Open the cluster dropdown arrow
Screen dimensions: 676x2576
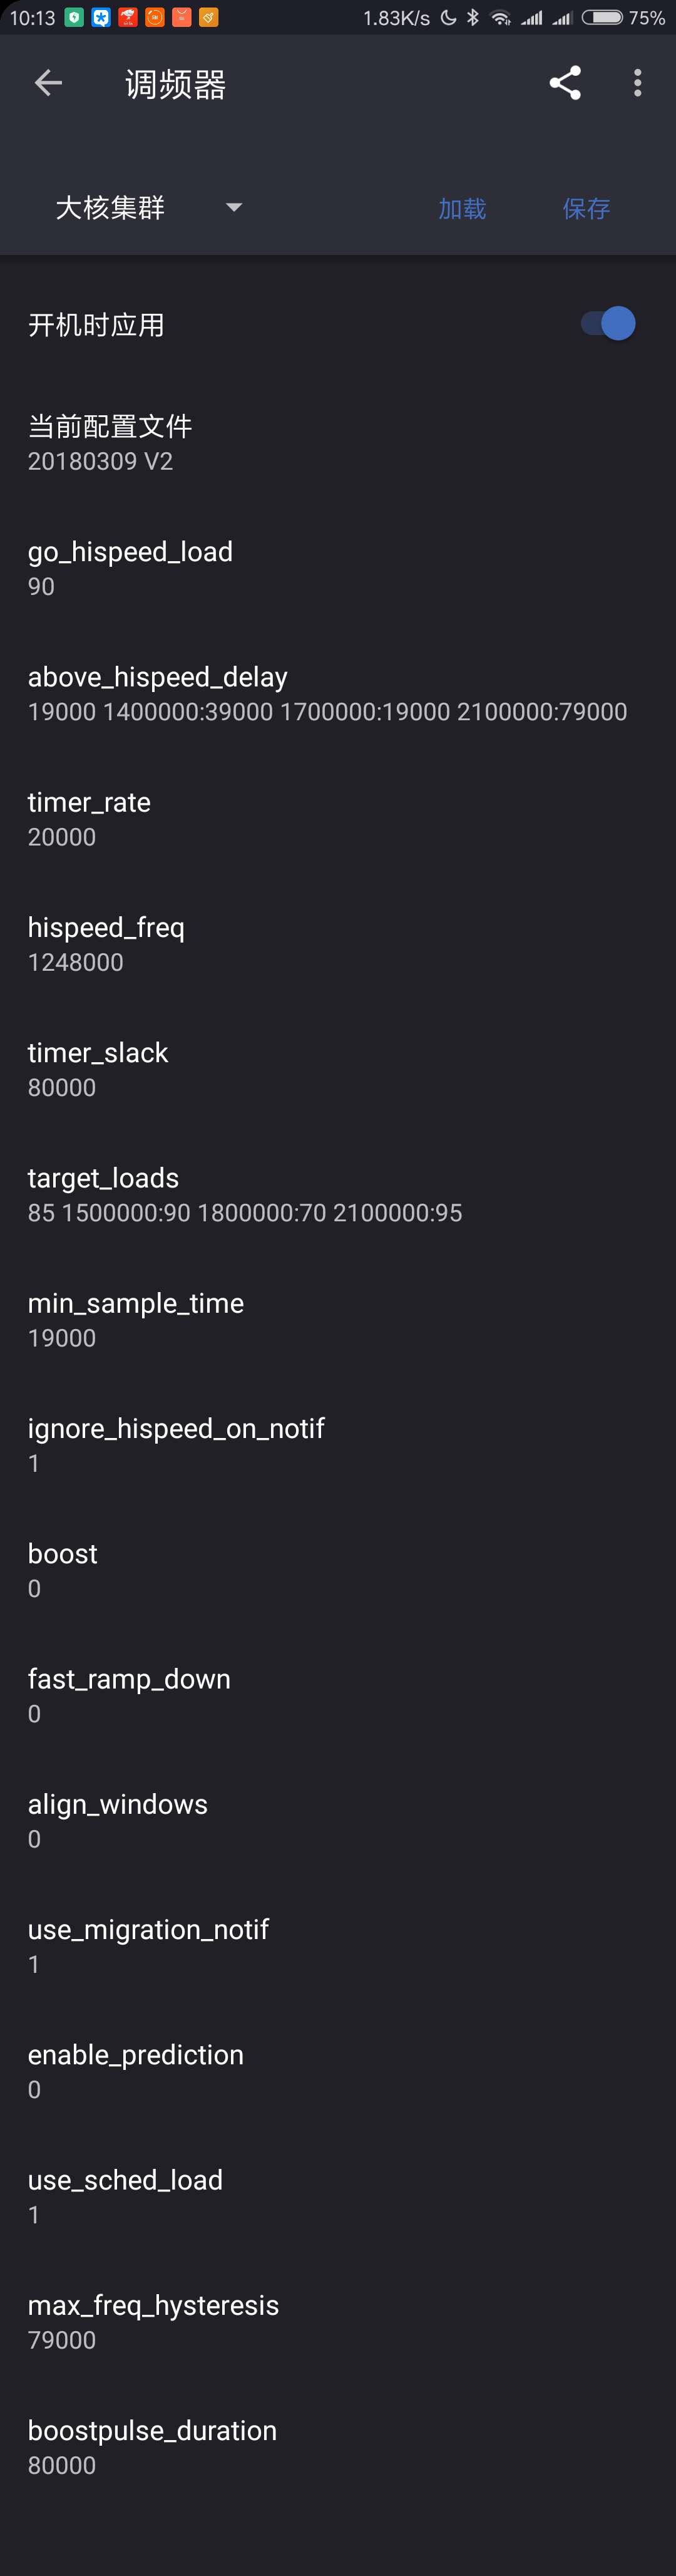pyautogui.click(x=233, y=208)
